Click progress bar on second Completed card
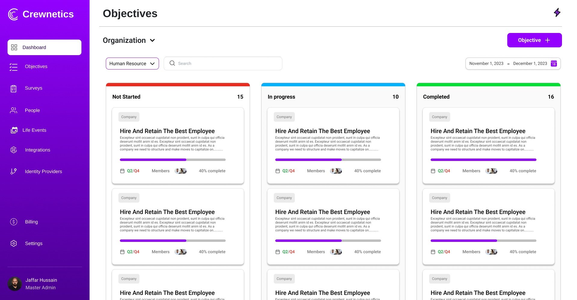Screen dimensions: 577x300 point(484,241)
